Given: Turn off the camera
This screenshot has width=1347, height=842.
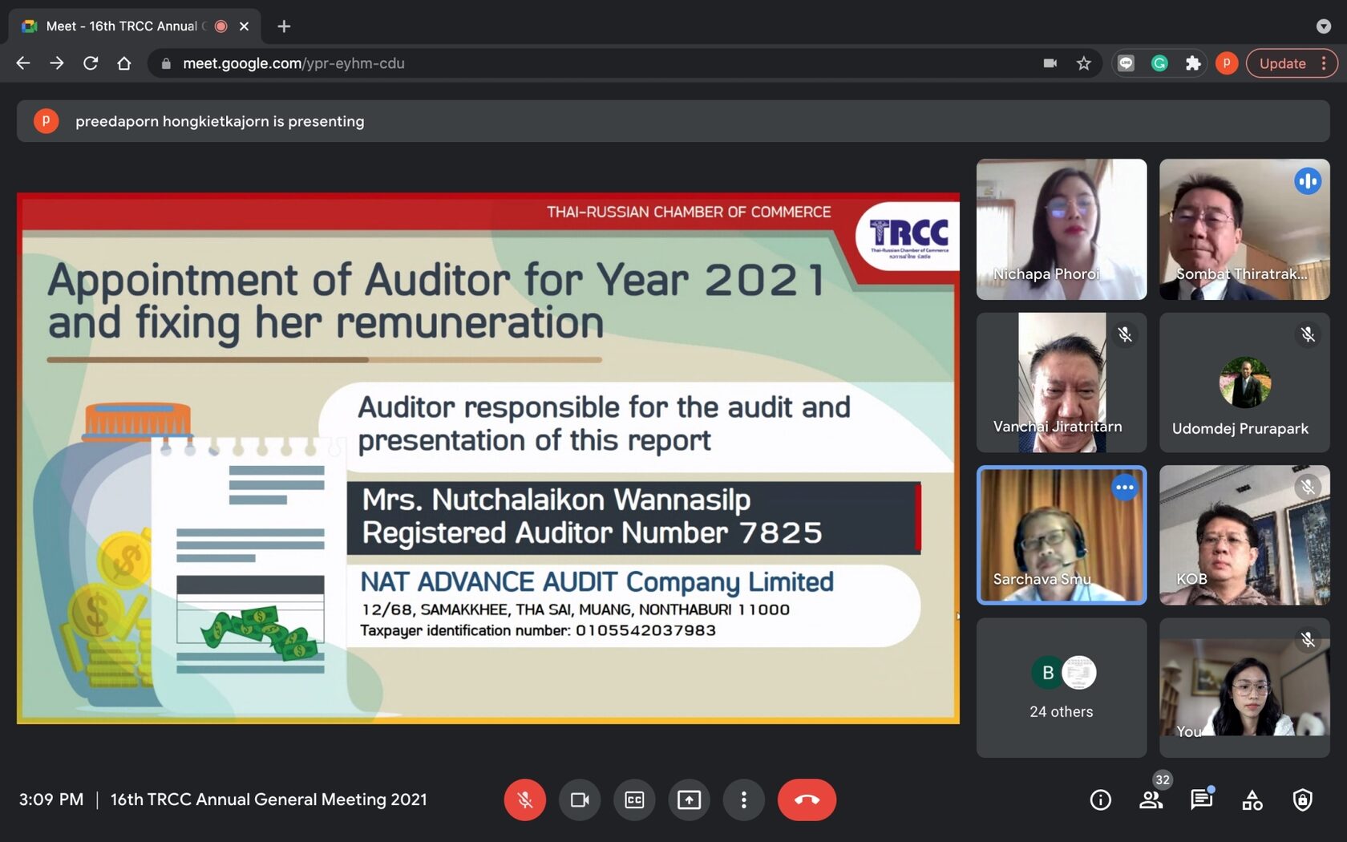Looking at the screenshot, I should pyautogui.click(x=580, y=799).
